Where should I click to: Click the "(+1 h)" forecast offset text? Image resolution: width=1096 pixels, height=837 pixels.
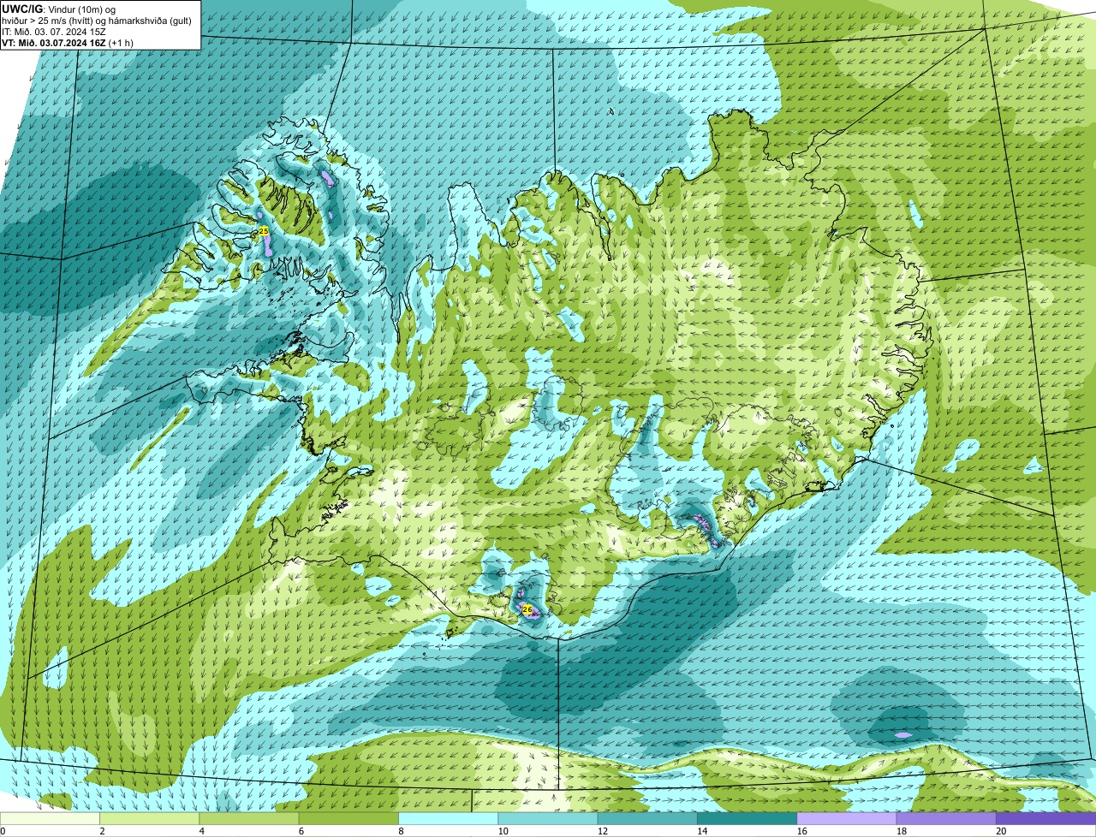click(x=121, y=43)
